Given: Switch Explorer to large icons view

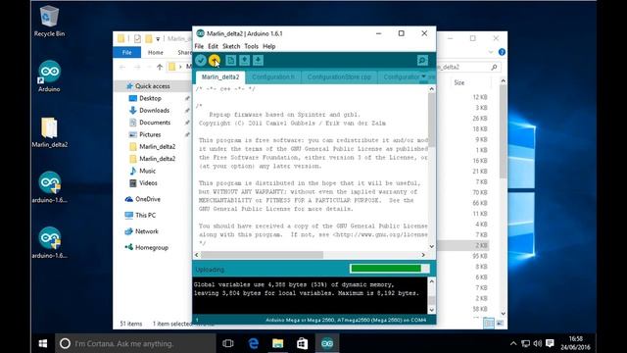Looking at the screenshot, I should (500, 323).
